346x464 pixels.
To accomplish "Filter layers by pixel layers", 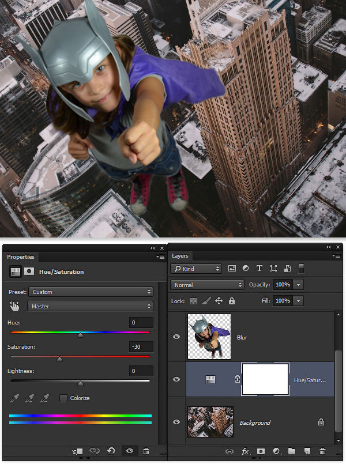I will coord(232,269).
